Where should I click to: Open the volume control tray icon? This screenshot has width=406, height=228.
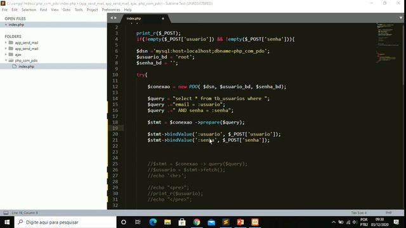[x=355, y=222]
